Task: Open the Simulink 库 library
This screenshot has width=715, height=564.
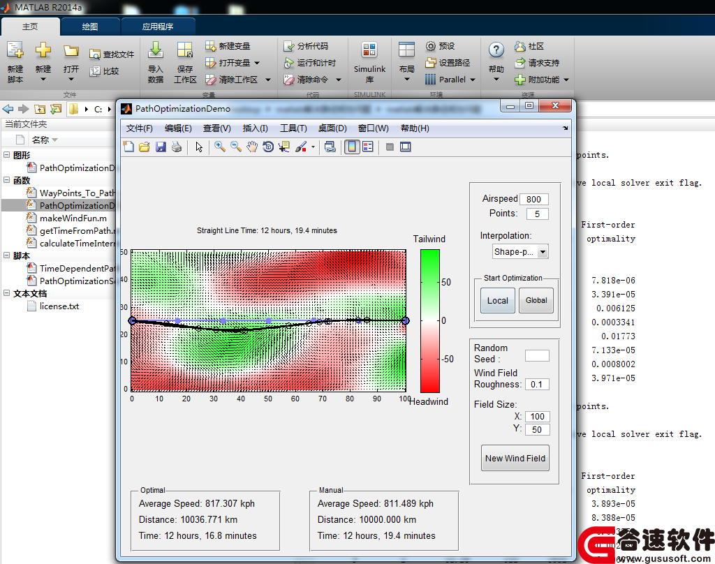Action: click(x=369, y=61)
